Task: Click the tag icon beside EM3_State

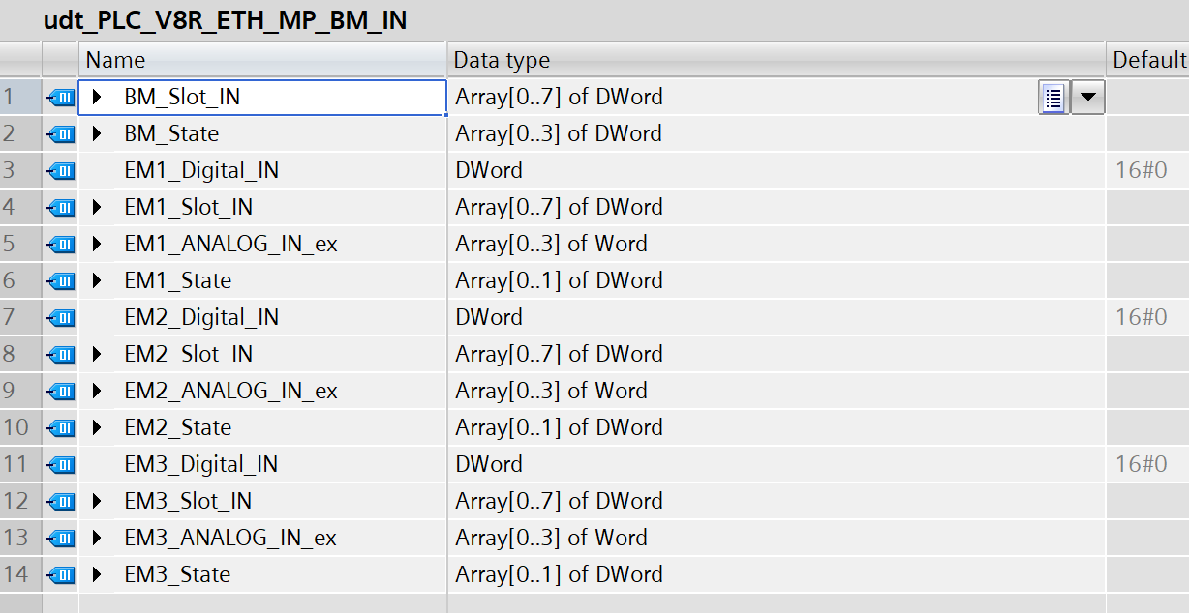Action: (x=60, y=575)
